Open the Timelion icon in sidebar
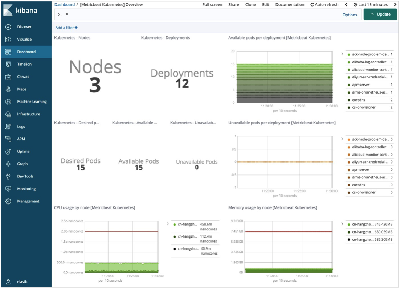This screenshot has width=400, height=288. [x=8, y=64]
